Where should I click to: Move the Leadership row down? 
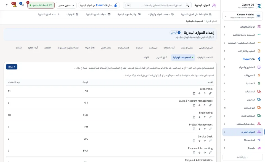pyautogui.click(x=199, y=93)
